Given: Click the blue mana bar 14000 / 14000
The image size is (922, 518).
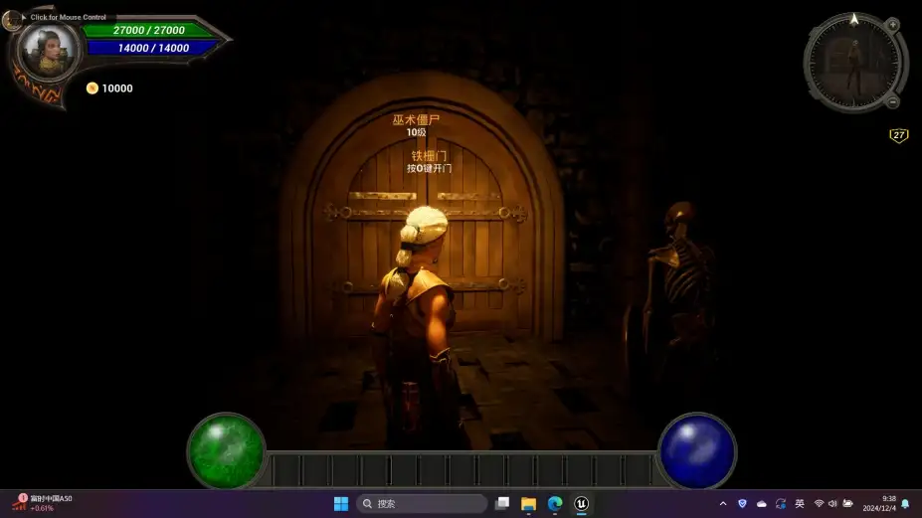Looking at the screenshot, I should (x=153, y=48).
